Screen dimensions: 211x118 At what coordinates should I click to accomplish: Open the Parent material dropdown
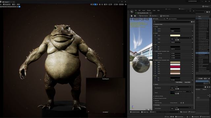point(183,92)
